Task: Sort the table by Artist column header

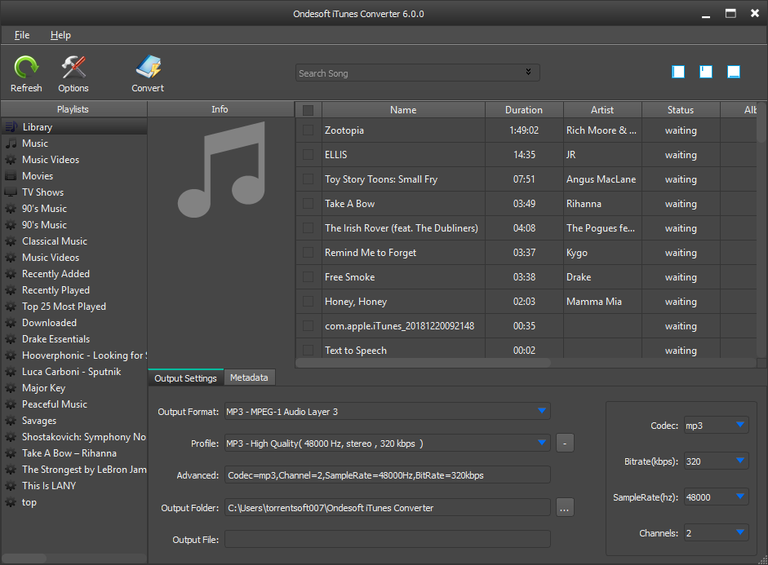Action: tap(602, 110)
